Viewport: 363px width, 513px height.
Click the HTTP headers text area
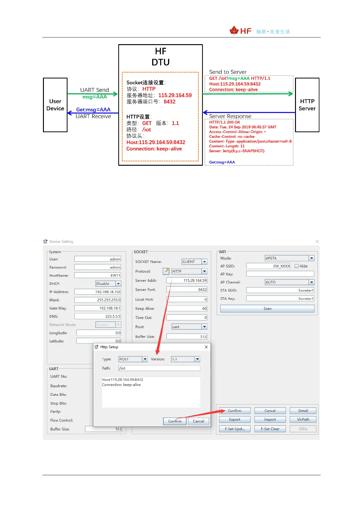pos(151,392)
